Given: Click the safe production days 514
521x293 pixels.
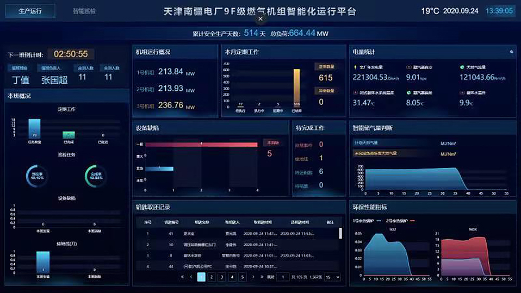Looking at the screenshot, I should coord(251,33).
